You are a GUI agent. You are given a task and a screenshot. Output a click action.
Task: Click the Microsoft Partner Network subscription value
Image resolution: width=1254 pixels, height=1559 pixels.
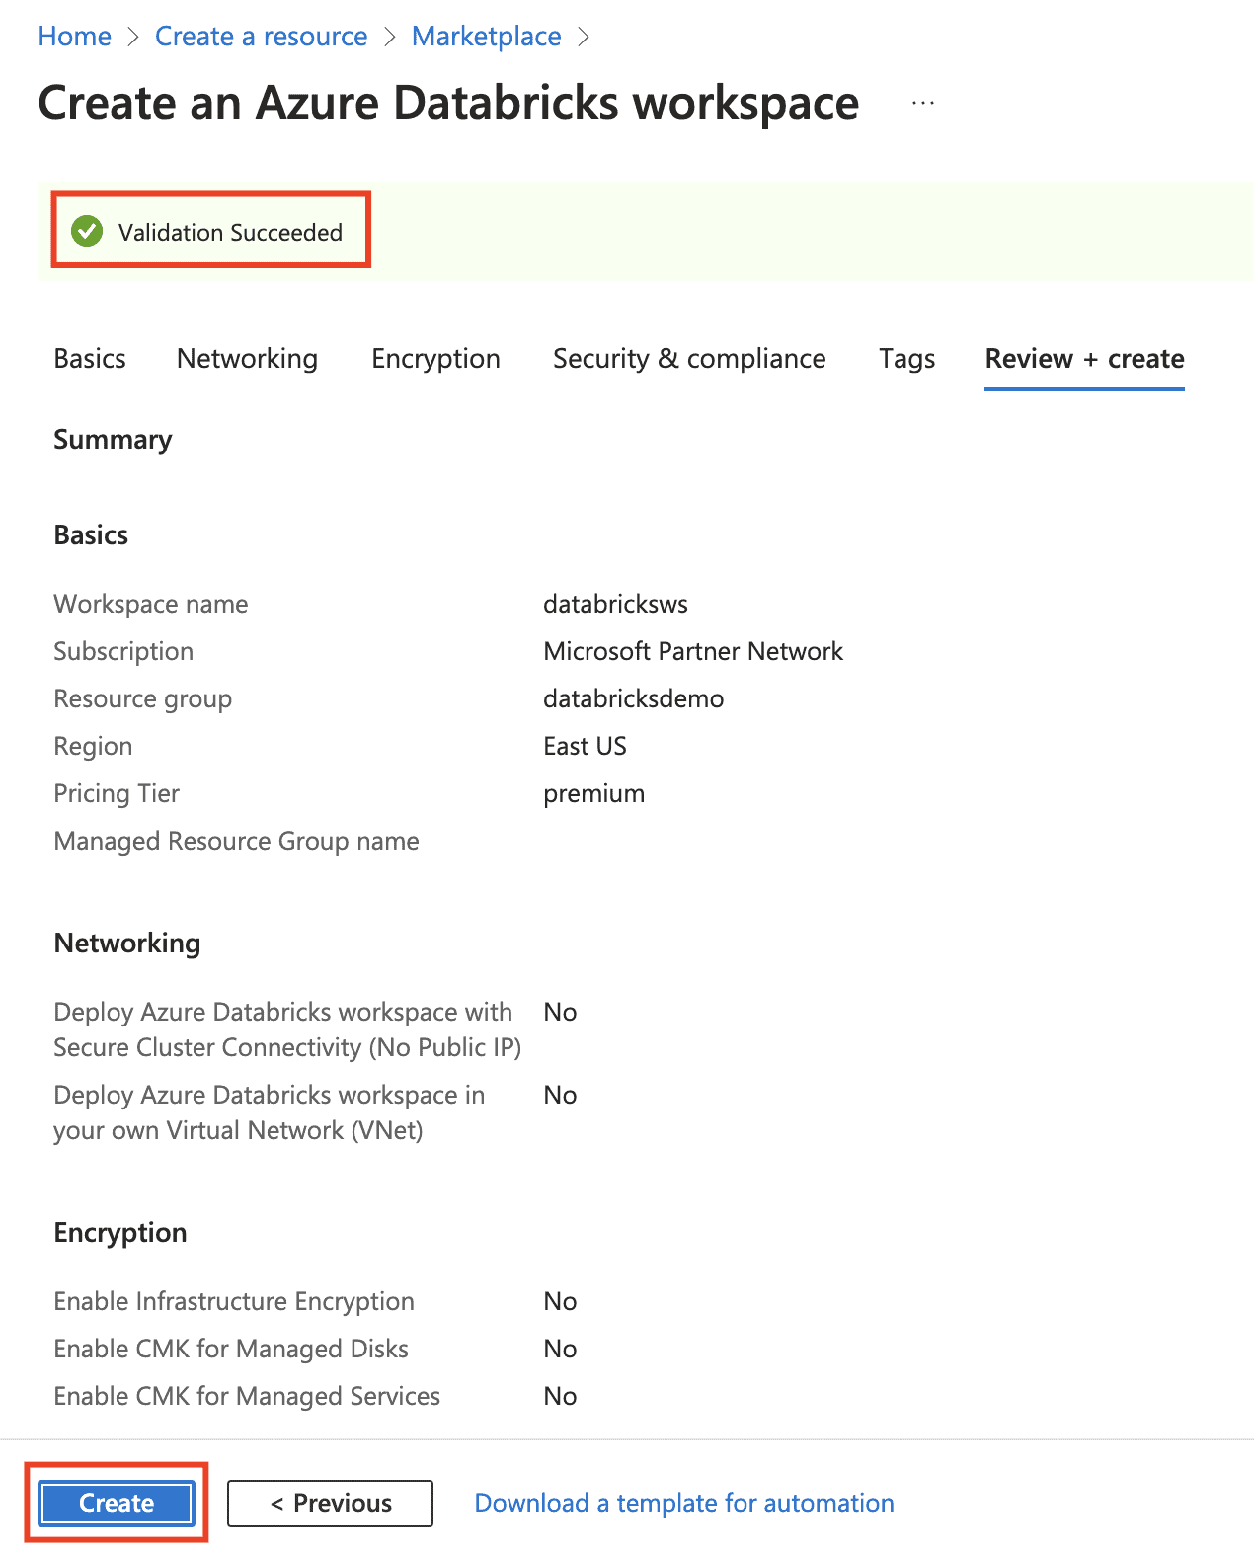point(693,651)
